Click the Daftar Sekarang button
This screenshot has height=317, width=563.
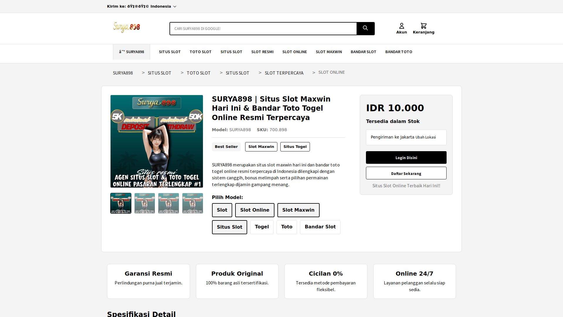(x=406, y=173)
